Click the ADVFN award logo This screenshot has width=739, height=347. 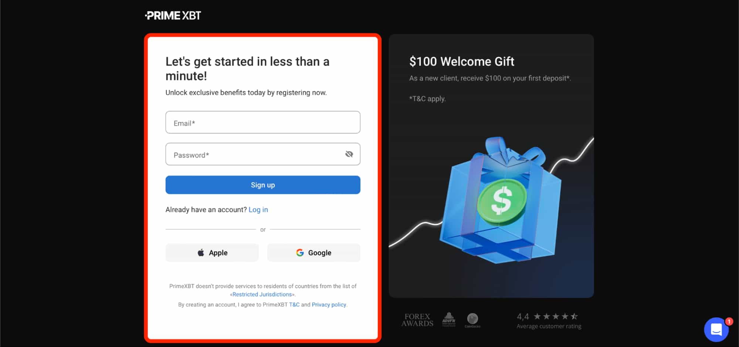(449, 320)
